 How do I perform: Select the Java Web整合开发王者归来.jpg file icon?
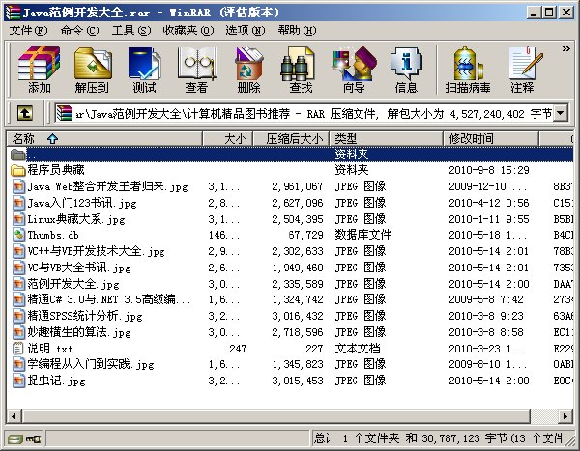point(18,186)
